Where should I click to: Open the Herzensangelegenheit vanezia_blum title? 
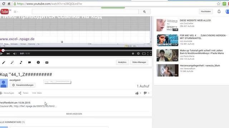200,65
